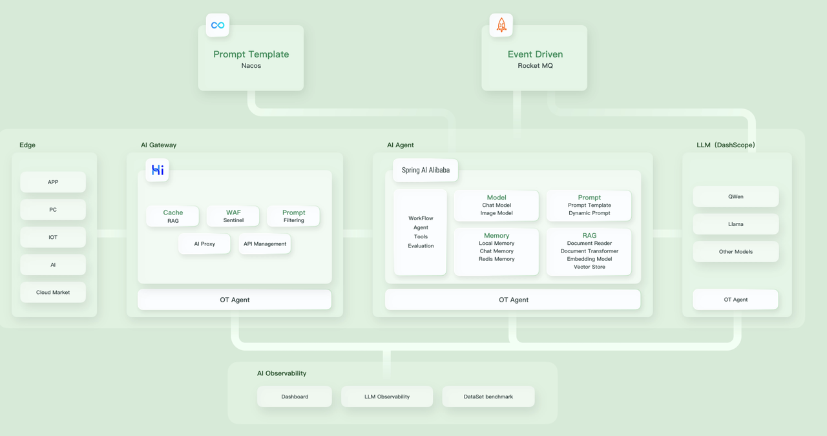Click the Higress Hi logo icon
827x436 pixels.
click(x=157, y=170)
